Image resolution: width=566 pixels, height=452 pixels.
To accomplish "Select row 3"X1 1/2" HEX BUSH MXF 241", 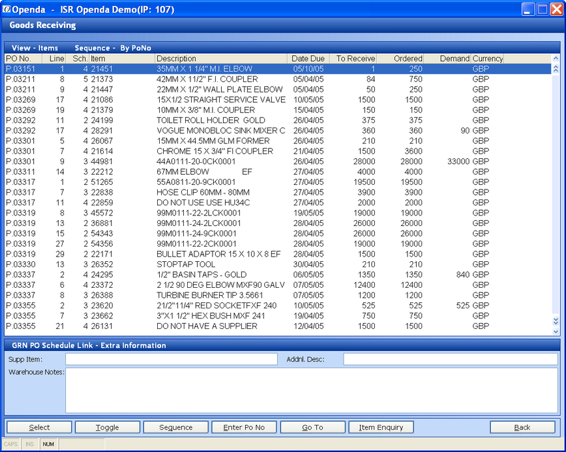I will coord(278,316).
